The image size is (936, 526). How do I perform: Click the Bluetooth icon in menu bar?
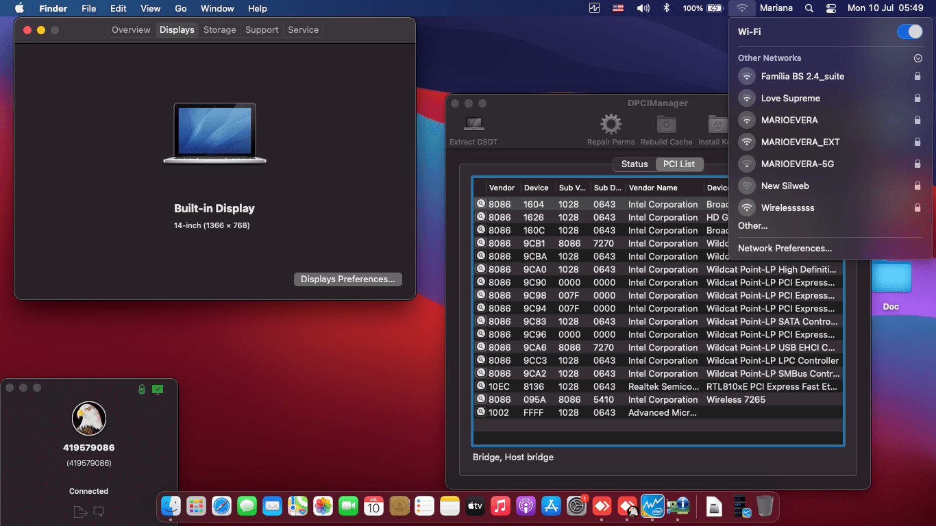point(666,8)
